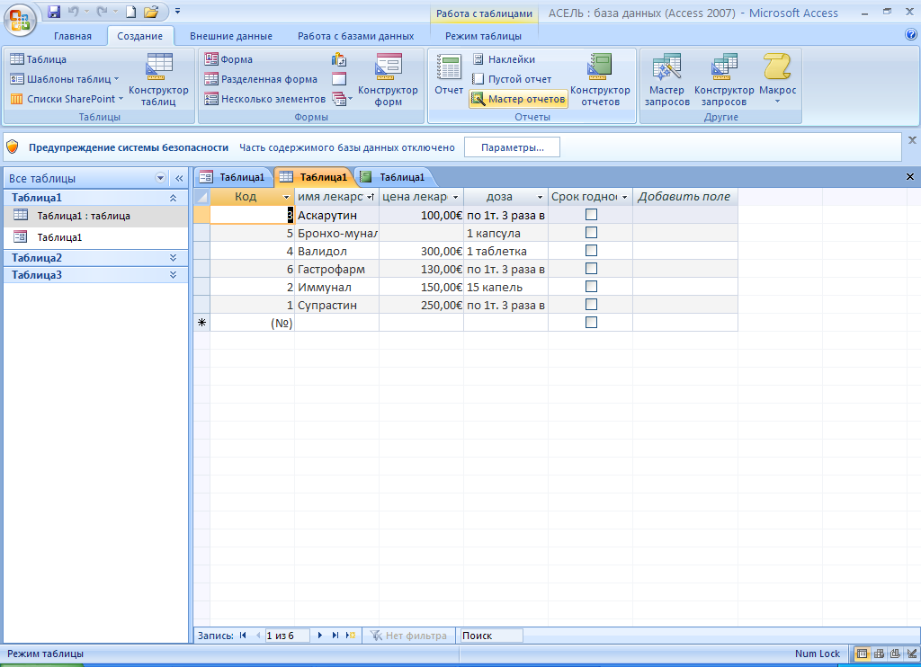Tick Срок годности checkbox for Аскарутин
921x667 pixels.
(591, 215)
